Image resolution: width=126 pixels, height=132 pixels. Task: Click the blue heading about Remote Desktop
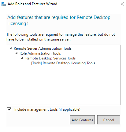(59, 20)
